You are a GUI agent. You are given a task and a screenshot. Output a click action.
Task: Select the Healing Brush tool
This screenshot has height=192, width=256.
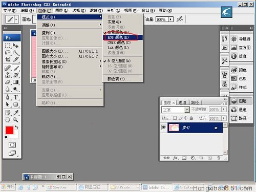[8, 68]
